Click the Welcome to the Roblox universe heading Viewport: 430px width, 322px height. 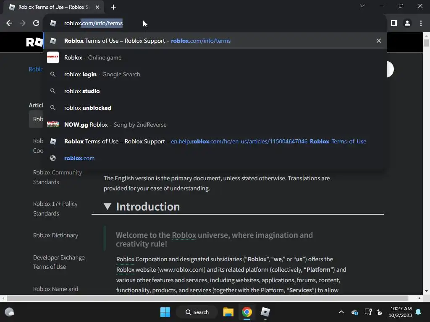pos(214,239)
